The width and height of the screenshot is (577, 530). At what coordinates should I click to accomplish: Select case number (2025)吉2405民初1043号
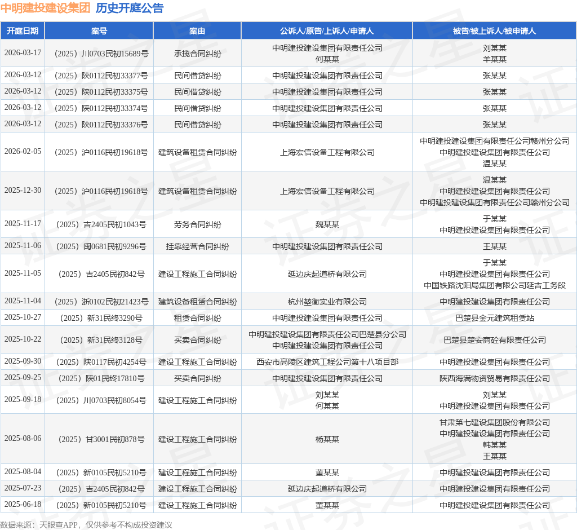pyautogui.click(x=101, y=224)
